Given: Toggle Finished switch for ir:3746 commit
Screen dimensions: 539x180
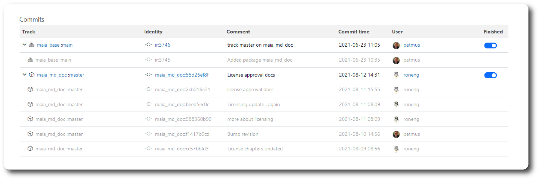Looking at the screenshot, I should point(490,45).
